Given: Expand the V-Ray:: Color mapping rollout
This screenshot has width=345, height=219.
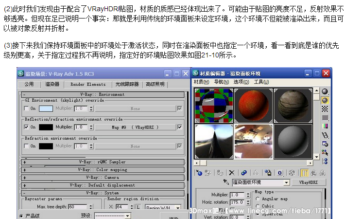Looking at the screenshot, I should [103, 170].
